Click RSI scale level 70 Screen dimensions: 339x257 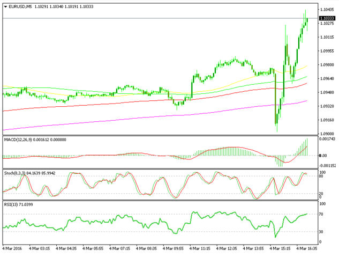coord(321,215)
